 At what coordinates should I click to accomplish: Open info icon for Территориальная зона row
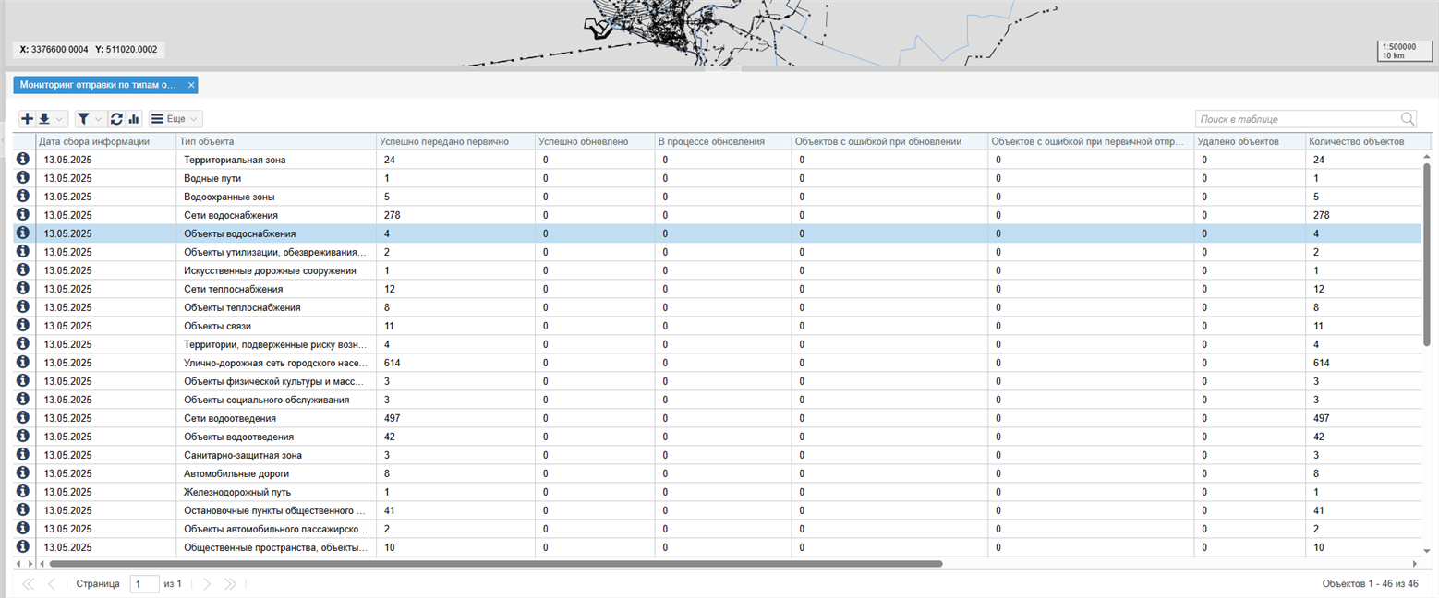[x=23, y=159]
